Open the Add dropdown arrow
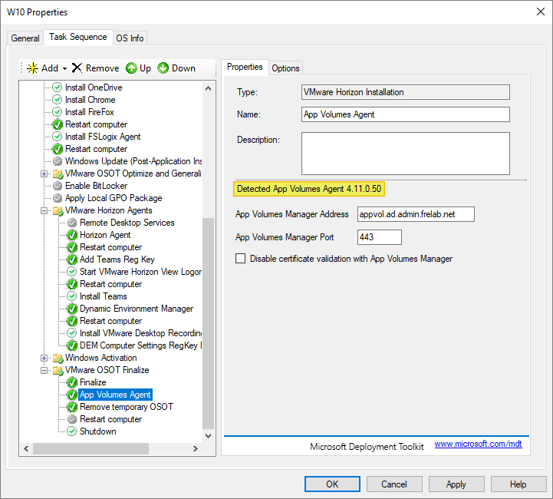This screenshot has width=553, height=499. [64, 68]
